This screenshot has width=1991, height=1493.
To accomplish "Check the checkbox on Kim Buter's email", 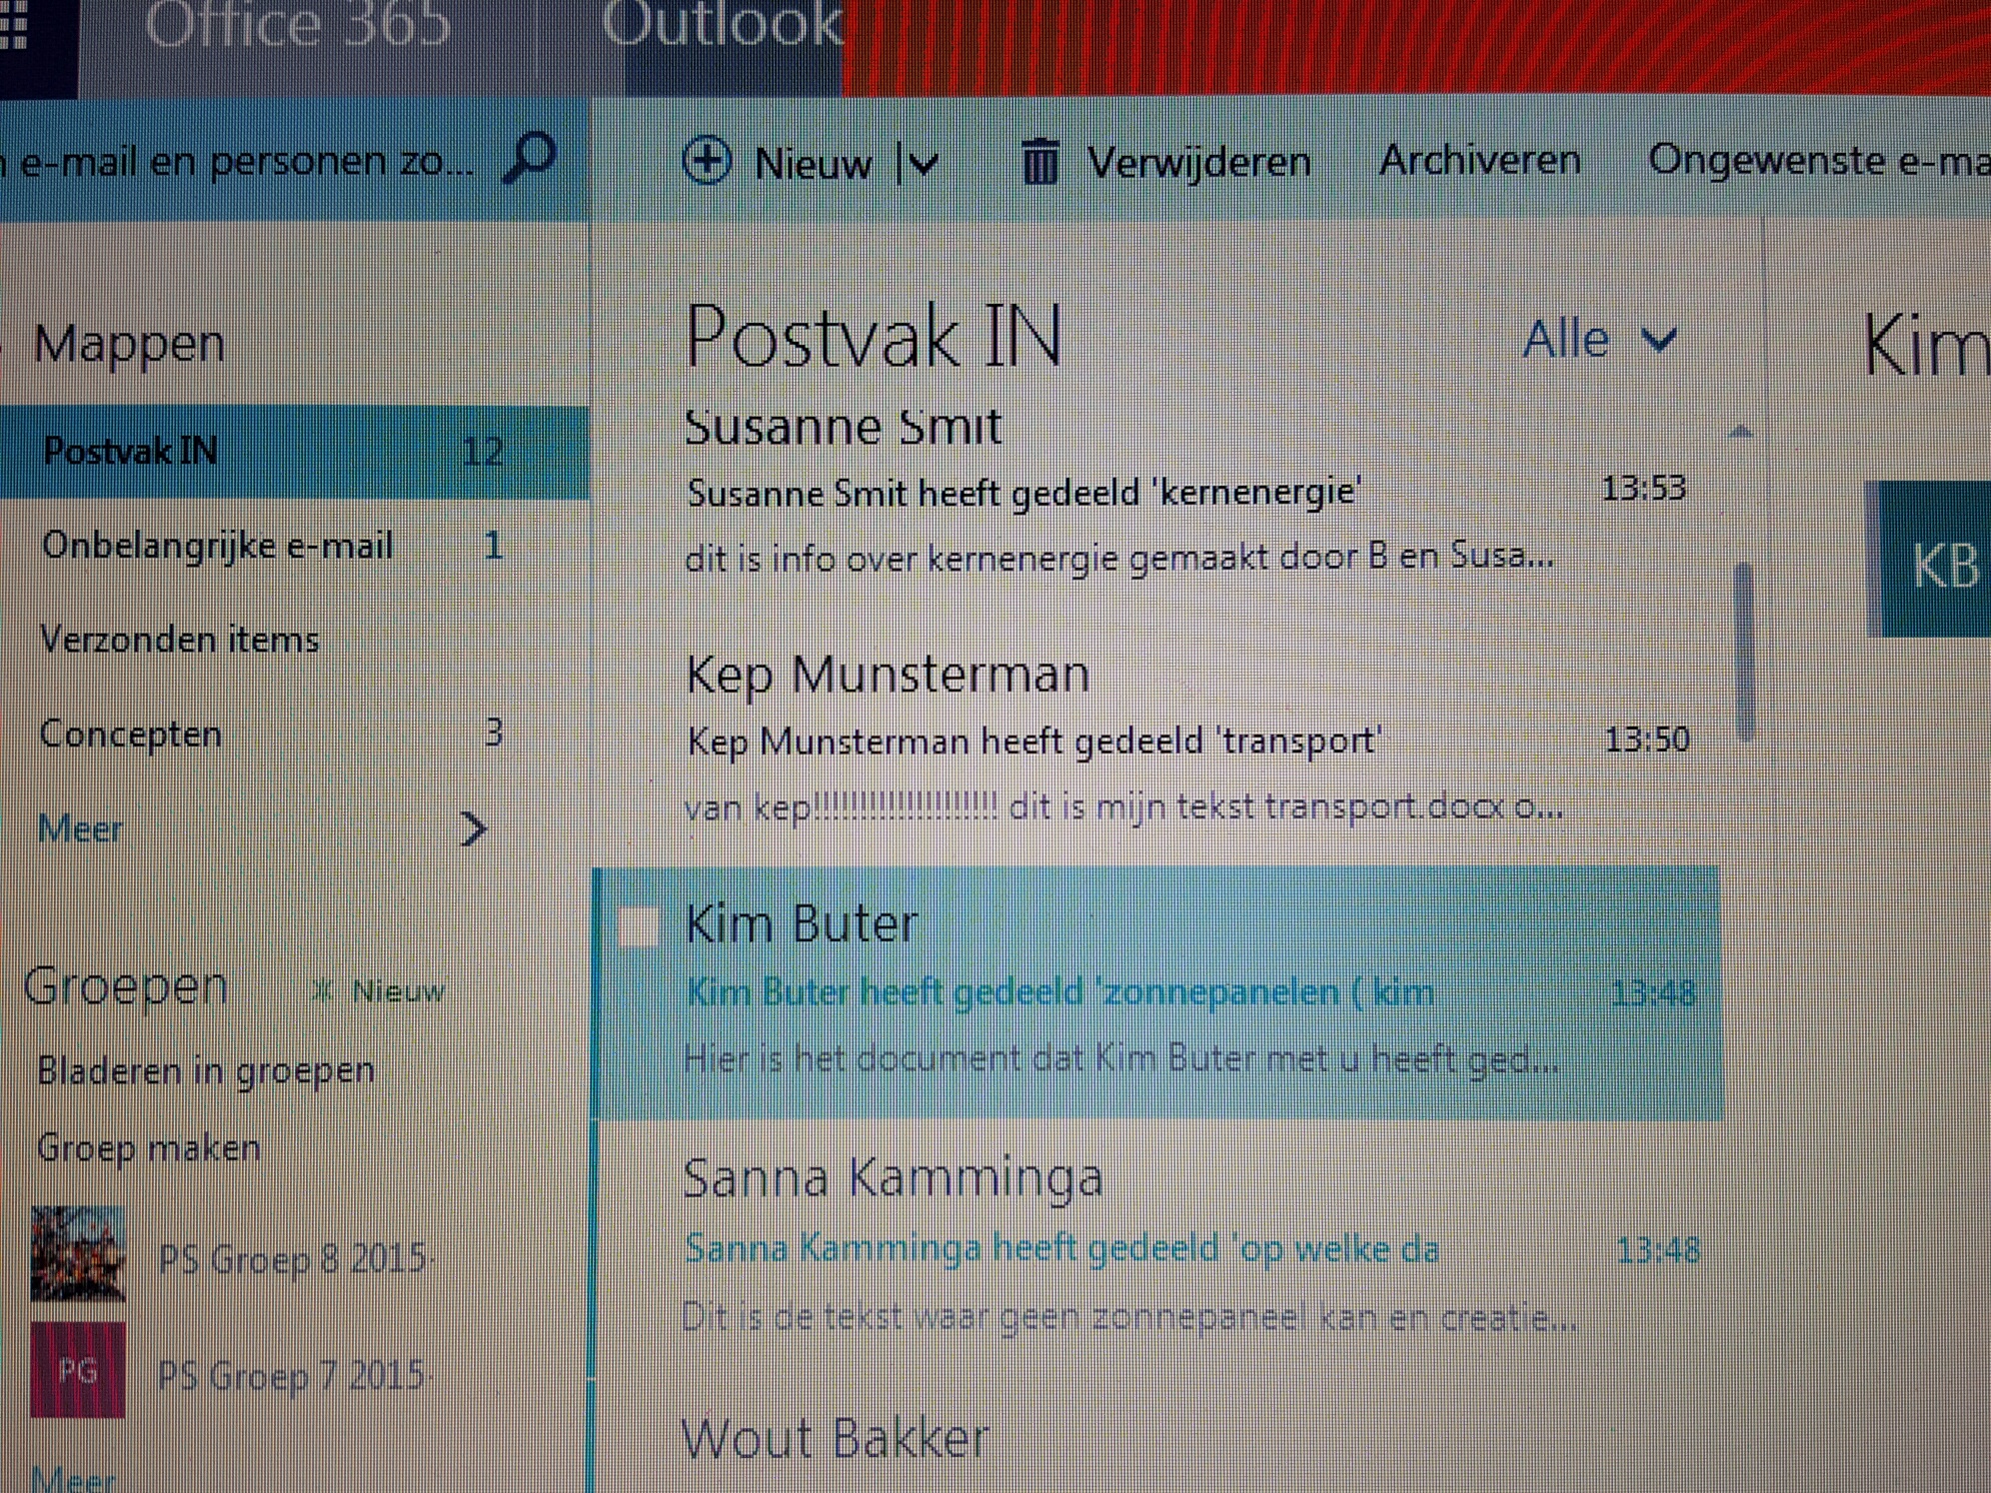I will pyautogui.click(x=641, y=926).
